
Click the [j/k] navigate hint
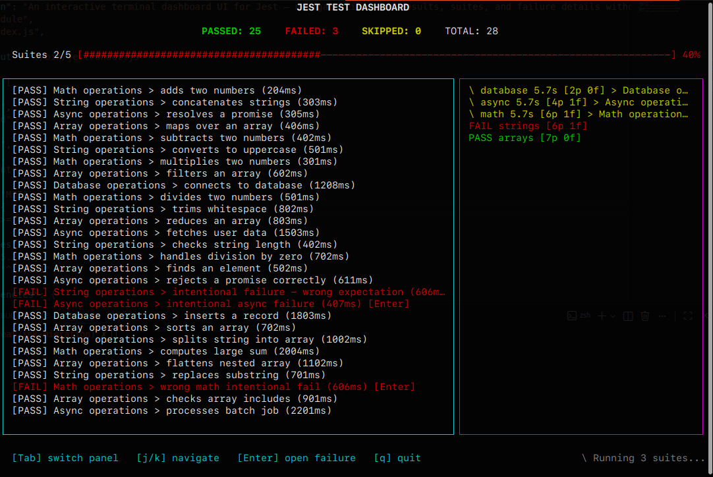coord(178,458)
